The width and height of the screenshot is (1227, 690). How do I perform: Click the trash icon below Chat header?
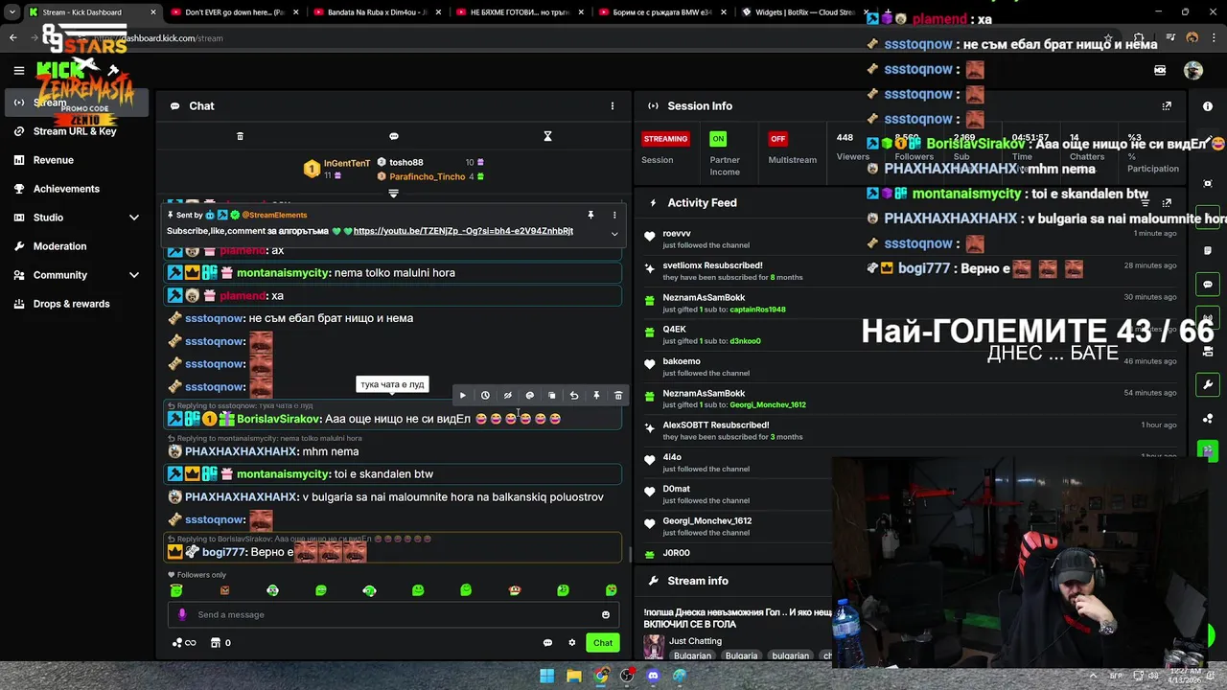pyautogui.click(x=240, y=136)
